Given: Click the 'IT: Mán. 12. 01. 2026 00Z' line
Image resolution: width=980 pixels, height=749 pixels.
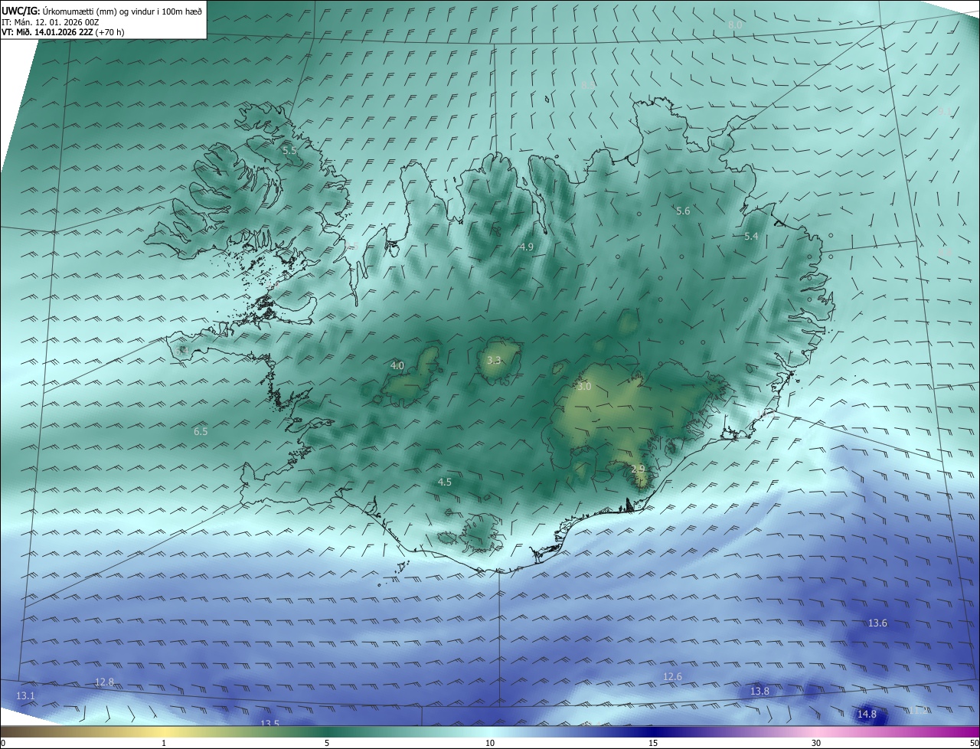Looking at the screenshot, I should coord(50,22).
